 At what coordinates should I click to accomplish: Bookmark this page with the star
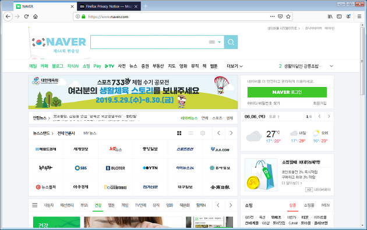288,16
